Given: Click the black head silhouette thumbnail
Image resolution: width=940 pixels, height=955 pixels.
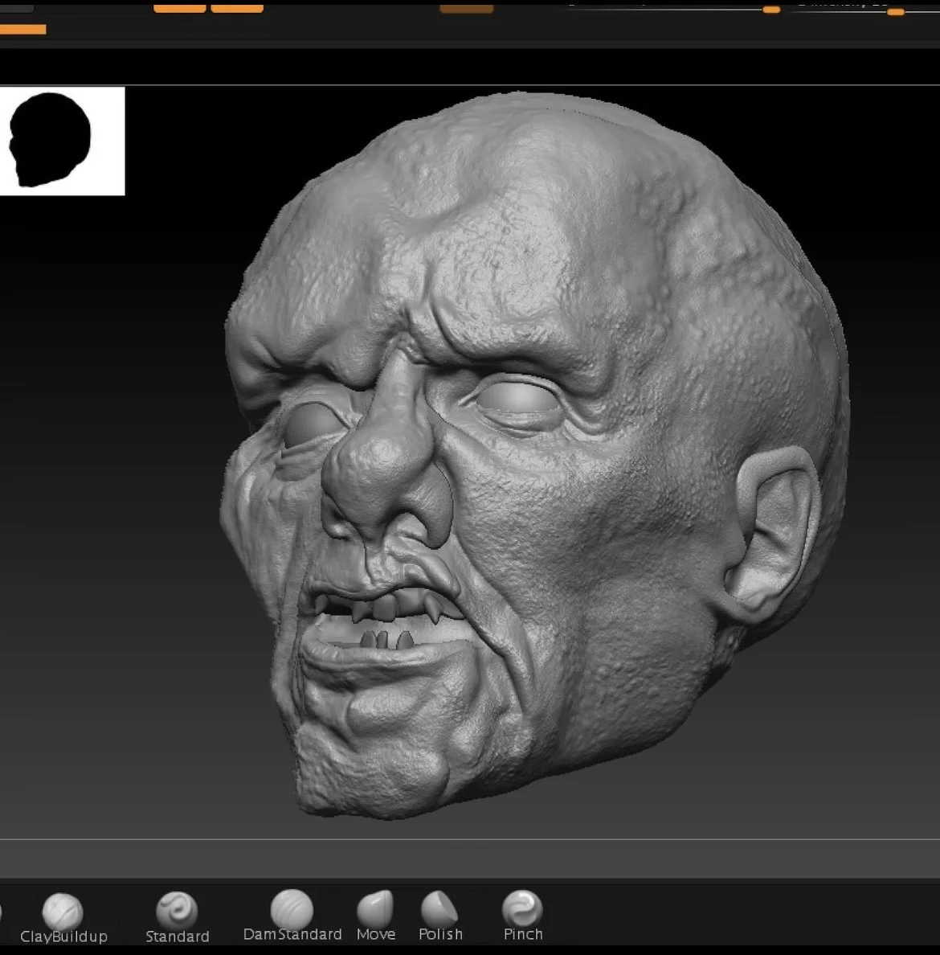Looking at the screenshot, I should pyautogui.click(x=62, y=141).
